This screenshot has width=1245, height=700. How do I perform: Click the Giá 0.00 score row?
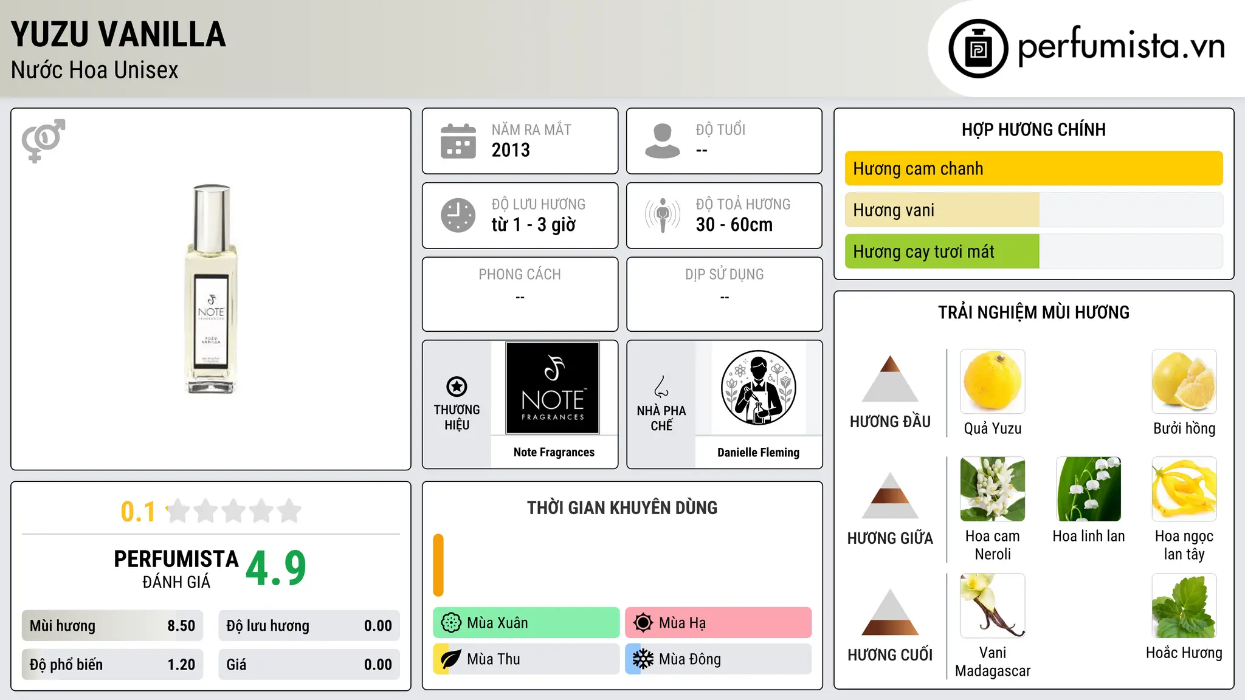(x=309, y=665)
